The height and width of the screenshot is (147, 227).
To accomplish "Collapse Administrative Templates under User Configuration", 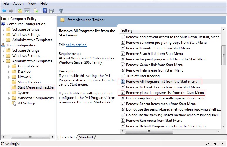I will coord(4,61).
